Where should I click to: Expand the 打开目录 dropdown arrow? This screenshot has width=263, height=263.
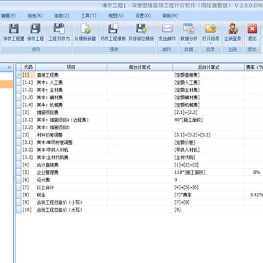click(210, 44)
